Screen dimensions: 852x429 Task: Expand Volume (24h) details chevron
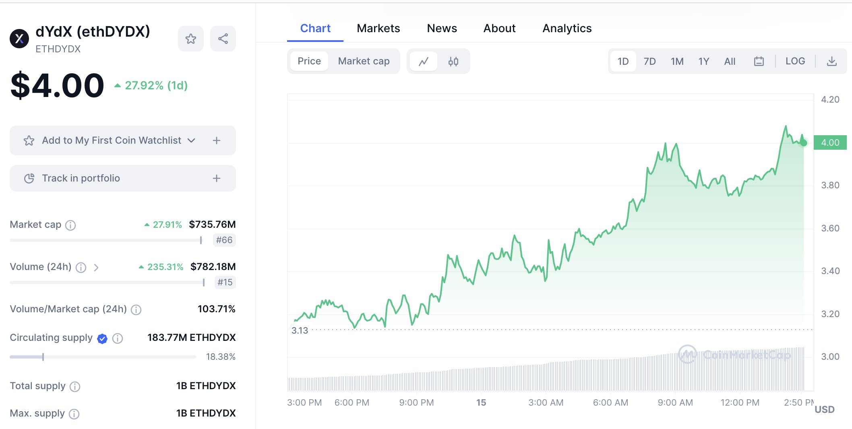coord(96,267)
